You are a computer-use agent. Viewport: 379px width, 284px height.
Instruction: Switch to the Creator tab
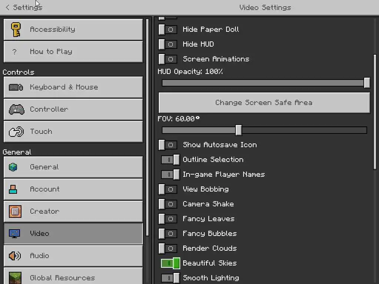[x=73, y=212]
